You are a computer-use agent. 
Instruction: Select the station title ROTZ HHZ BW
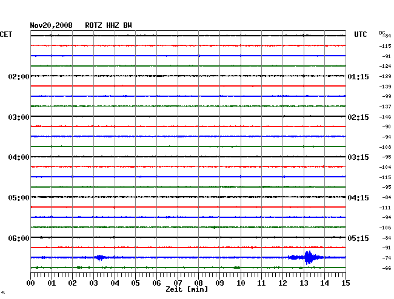(x=109, y=25)
